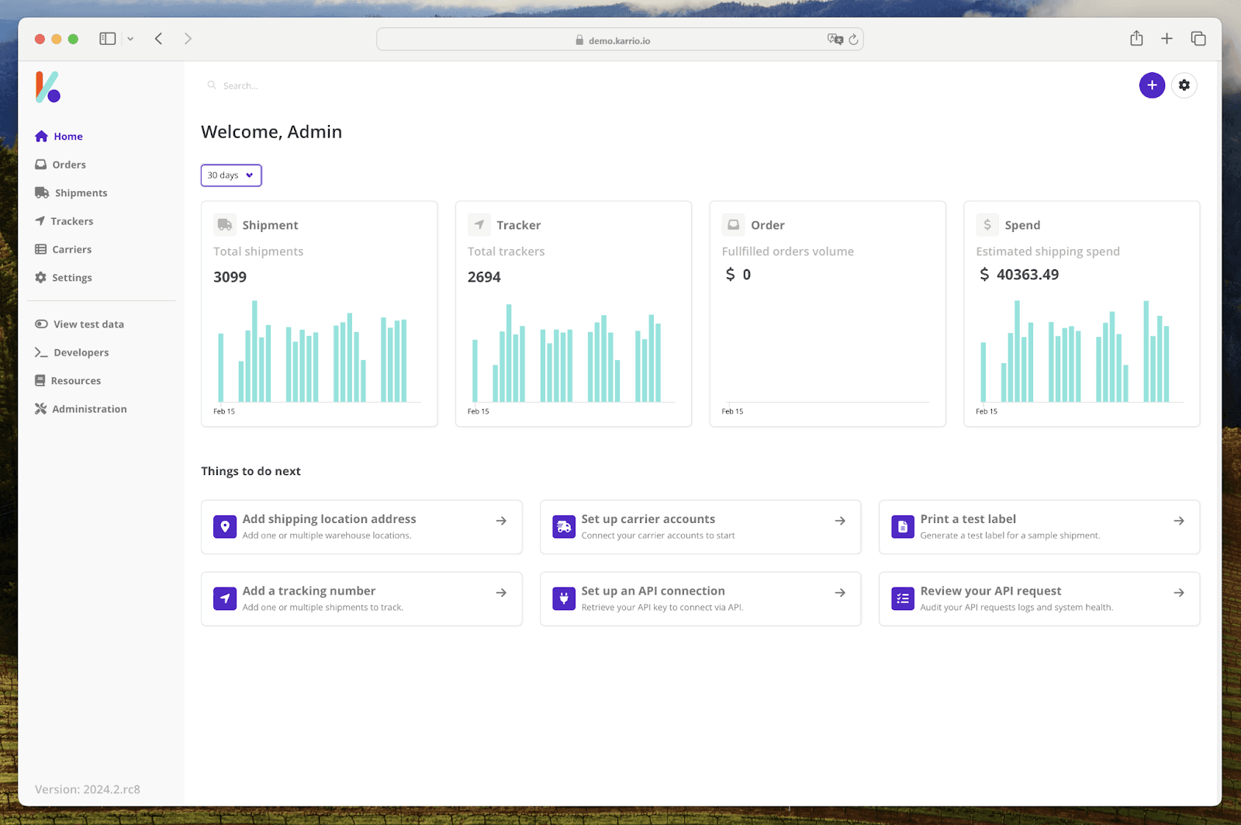The height and width of the screenshot is (825, 1241).
Task: Click the Share icon in browser toolbar
Action: pos(1136,38)
